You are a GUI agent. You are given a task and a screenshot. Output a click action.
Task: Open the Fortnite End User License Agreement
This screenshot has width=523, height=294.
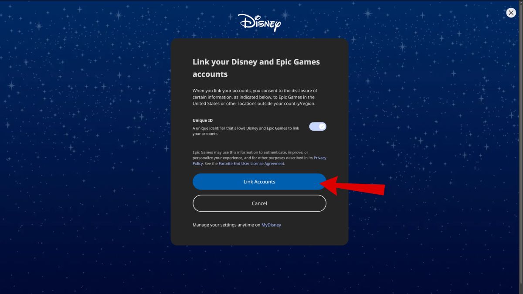(251, 163)
